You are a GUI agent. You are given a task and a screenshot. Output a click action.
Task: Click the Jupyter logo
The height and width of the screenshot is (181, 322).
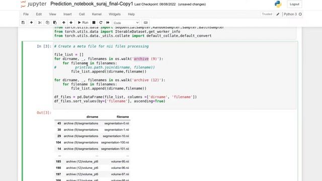pyautogui.click(x=34, y=4)
